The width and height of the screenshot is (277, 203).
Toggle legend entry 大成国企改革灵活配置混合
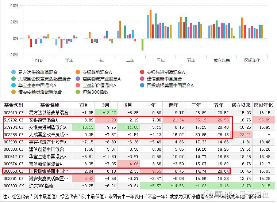41,79
